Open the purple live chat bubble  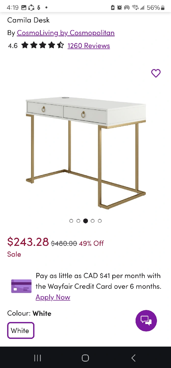[146, 320]
